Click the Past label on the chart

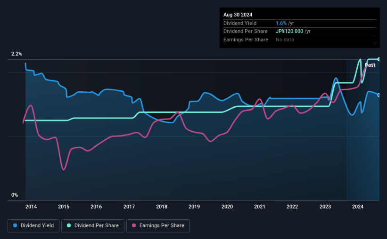tap(370, 65)
